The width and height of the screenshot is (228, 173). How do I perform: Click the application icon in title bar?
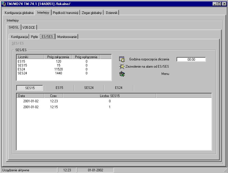click(x=3, y=4)
